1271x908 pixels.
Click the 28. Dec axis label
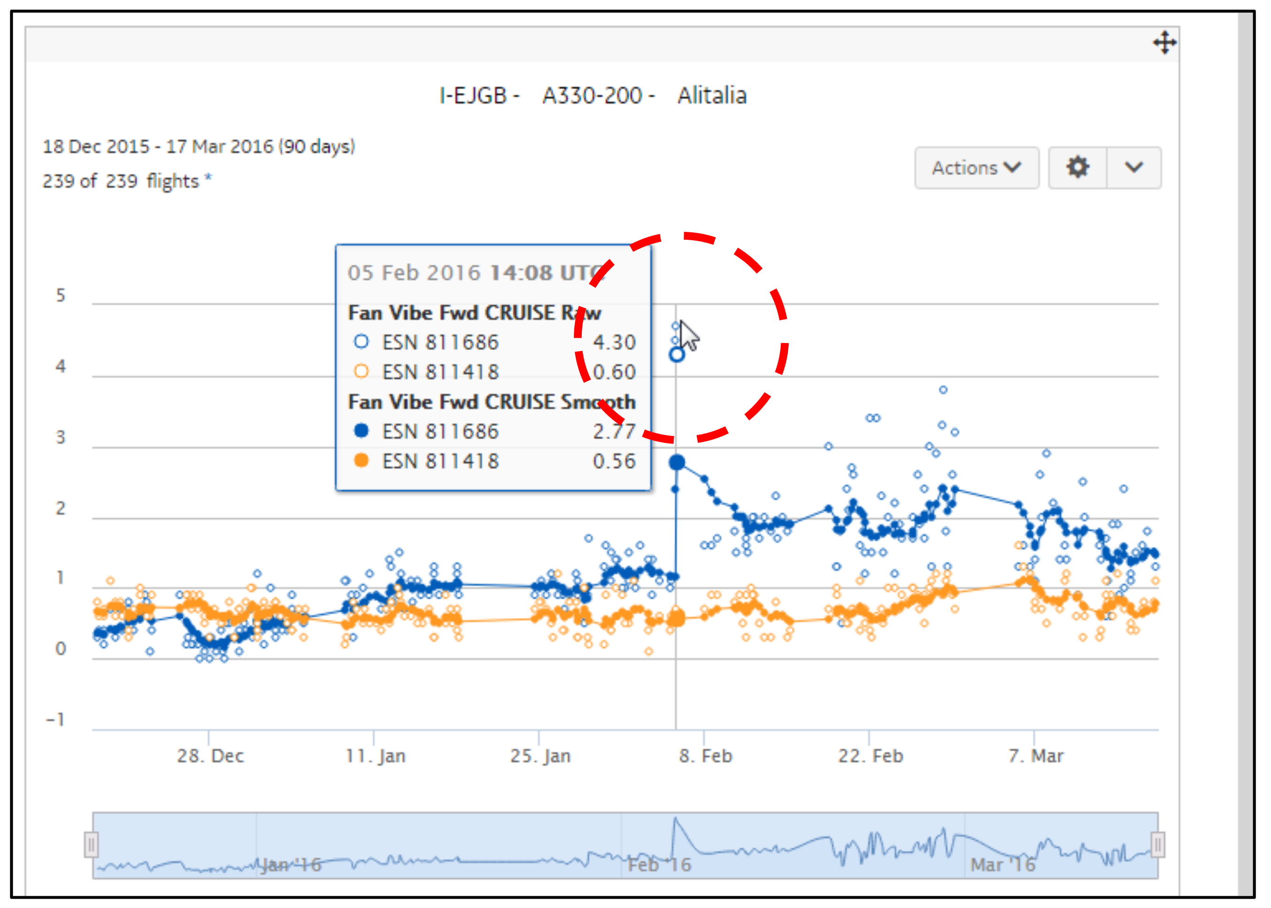point(210,756)
